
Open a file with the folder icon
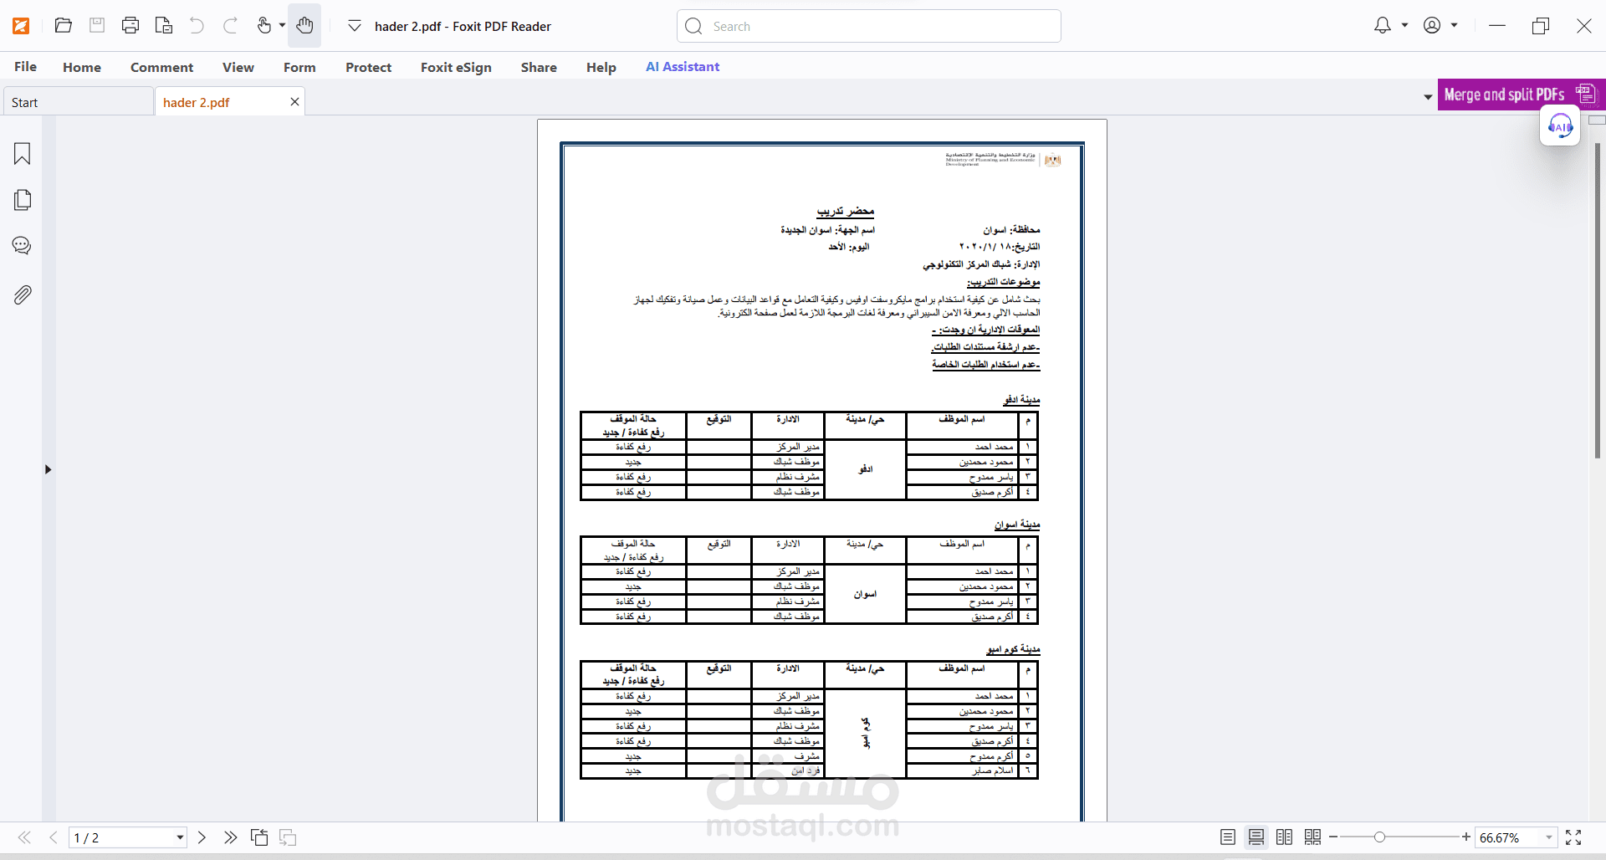(x=63, y=25)
